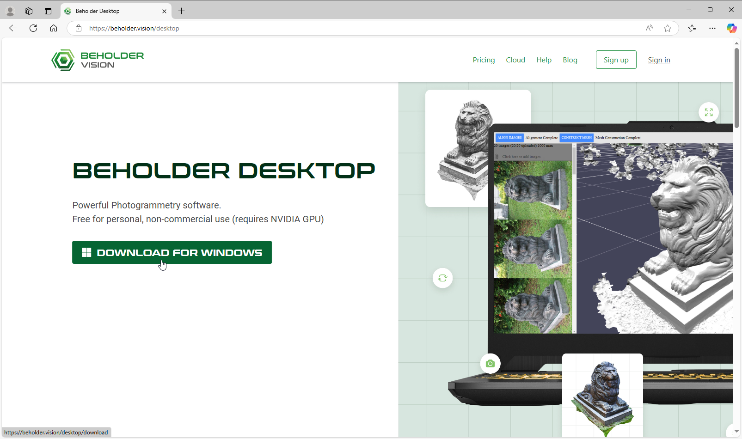Click the Sign up button
742x439 pixels.
(616, 60)
